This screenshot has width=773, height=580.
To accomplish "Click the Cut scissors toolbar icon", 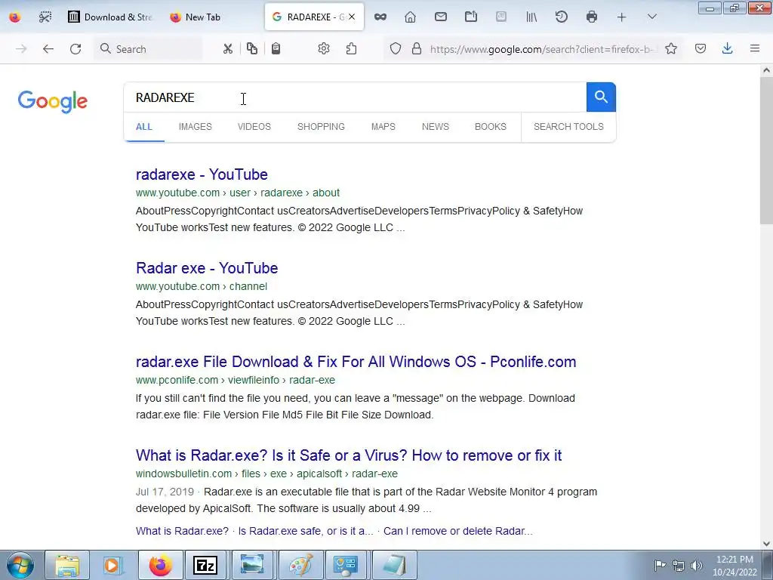I will [x=227, y=48].
